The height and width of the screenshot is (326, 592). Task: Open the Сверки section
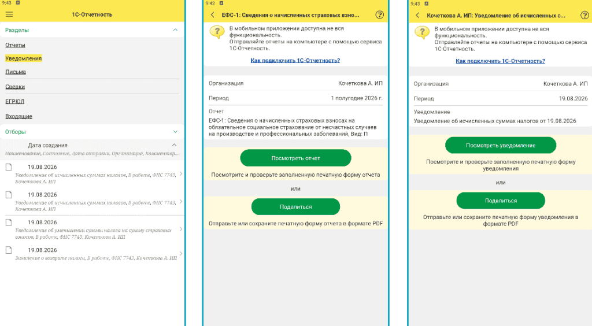click(15, 86)
